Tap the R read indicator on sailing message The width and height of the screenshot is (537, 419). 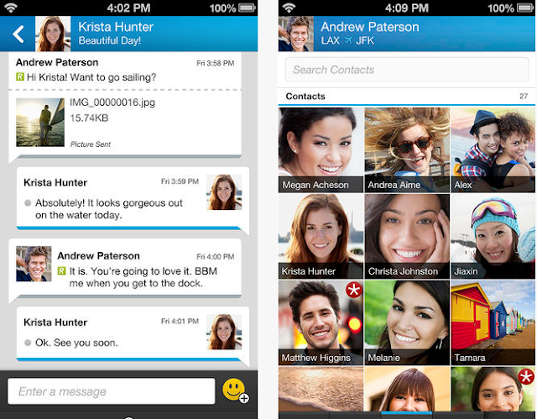pyautogui.click(x=20, y=76)
